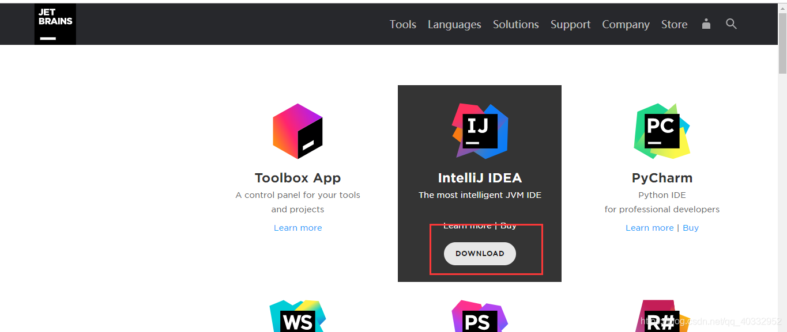This screenshot has height=332, width=787.
Task: Go to the Store
Action: pos(674,24)
